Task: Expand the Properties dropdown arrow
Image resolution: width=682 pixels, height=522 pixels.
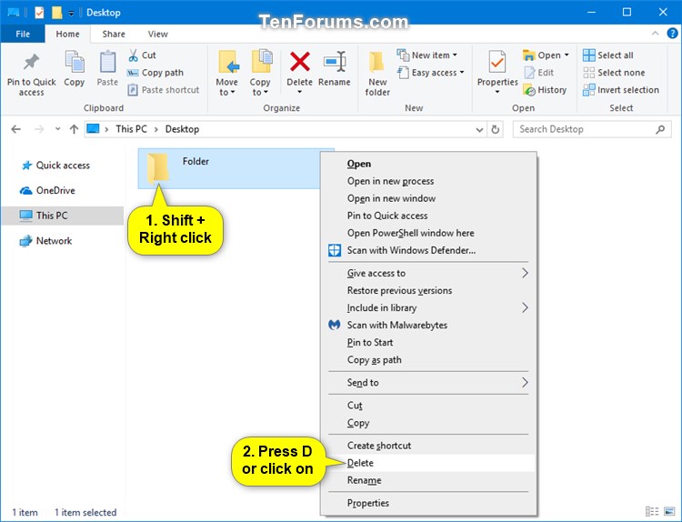Action: tap(497, 92)
